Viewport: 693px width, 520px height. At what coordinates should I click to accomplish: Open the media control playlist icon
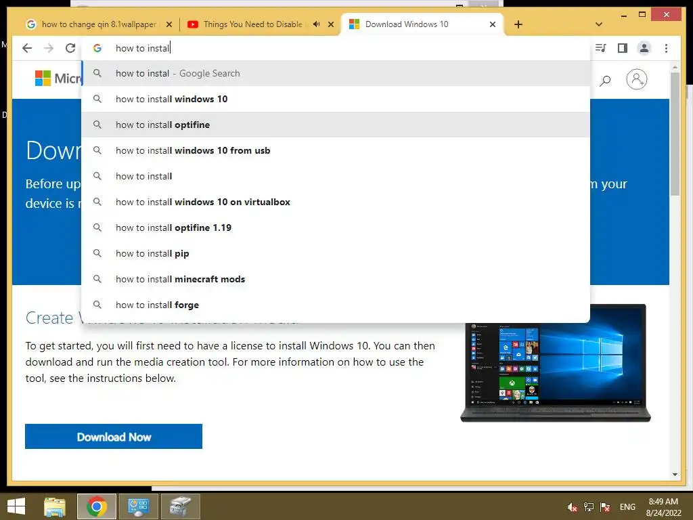click(x=601, y=48)
